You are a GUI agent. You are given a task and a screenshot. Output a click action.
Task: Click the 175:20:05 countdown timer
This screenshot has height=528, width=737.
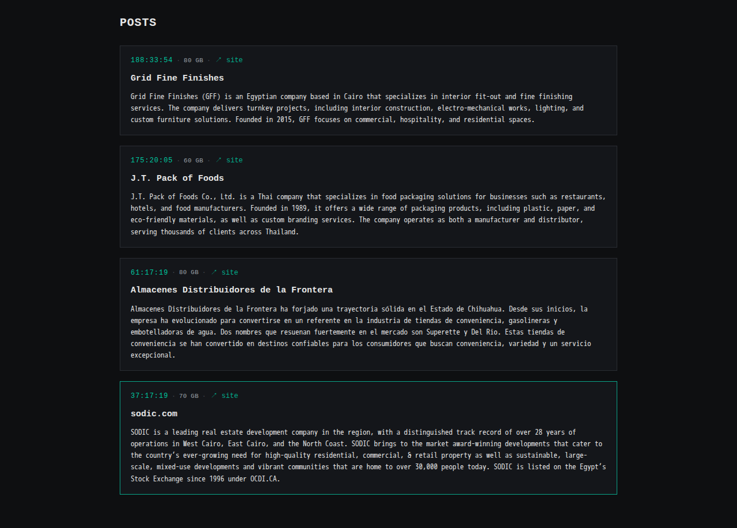[x=151, y=160]
